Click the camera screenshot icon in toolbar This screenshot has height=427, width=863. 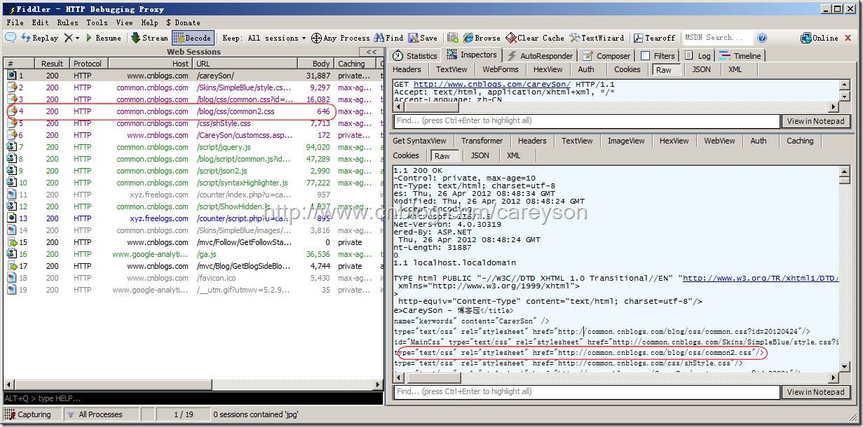click(453, 38)
